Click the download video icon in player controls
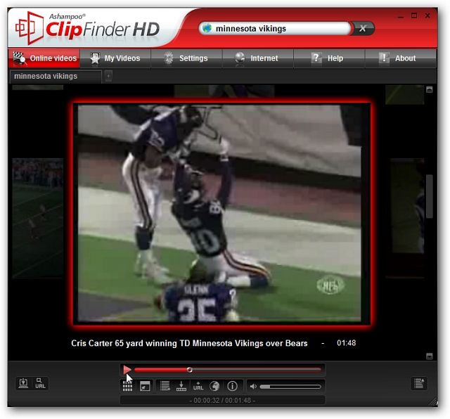Screen dimensions: 450x419 coord(181,386)
